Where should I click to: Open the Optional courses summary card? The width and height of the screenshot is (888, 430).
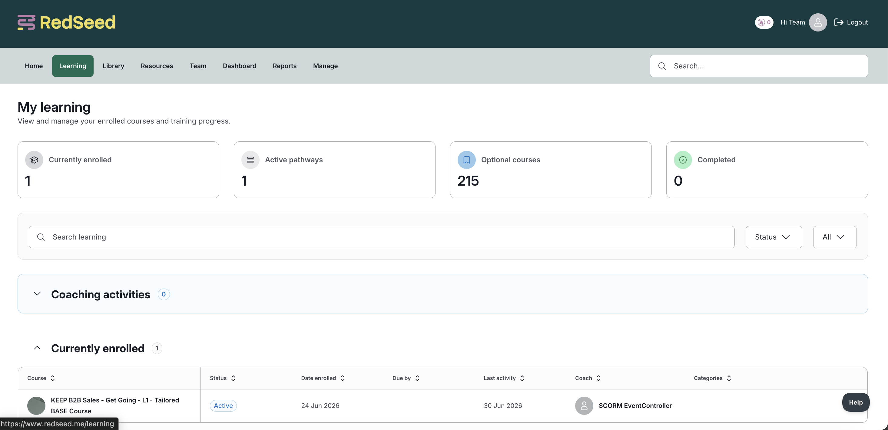[x=551, y=170]
